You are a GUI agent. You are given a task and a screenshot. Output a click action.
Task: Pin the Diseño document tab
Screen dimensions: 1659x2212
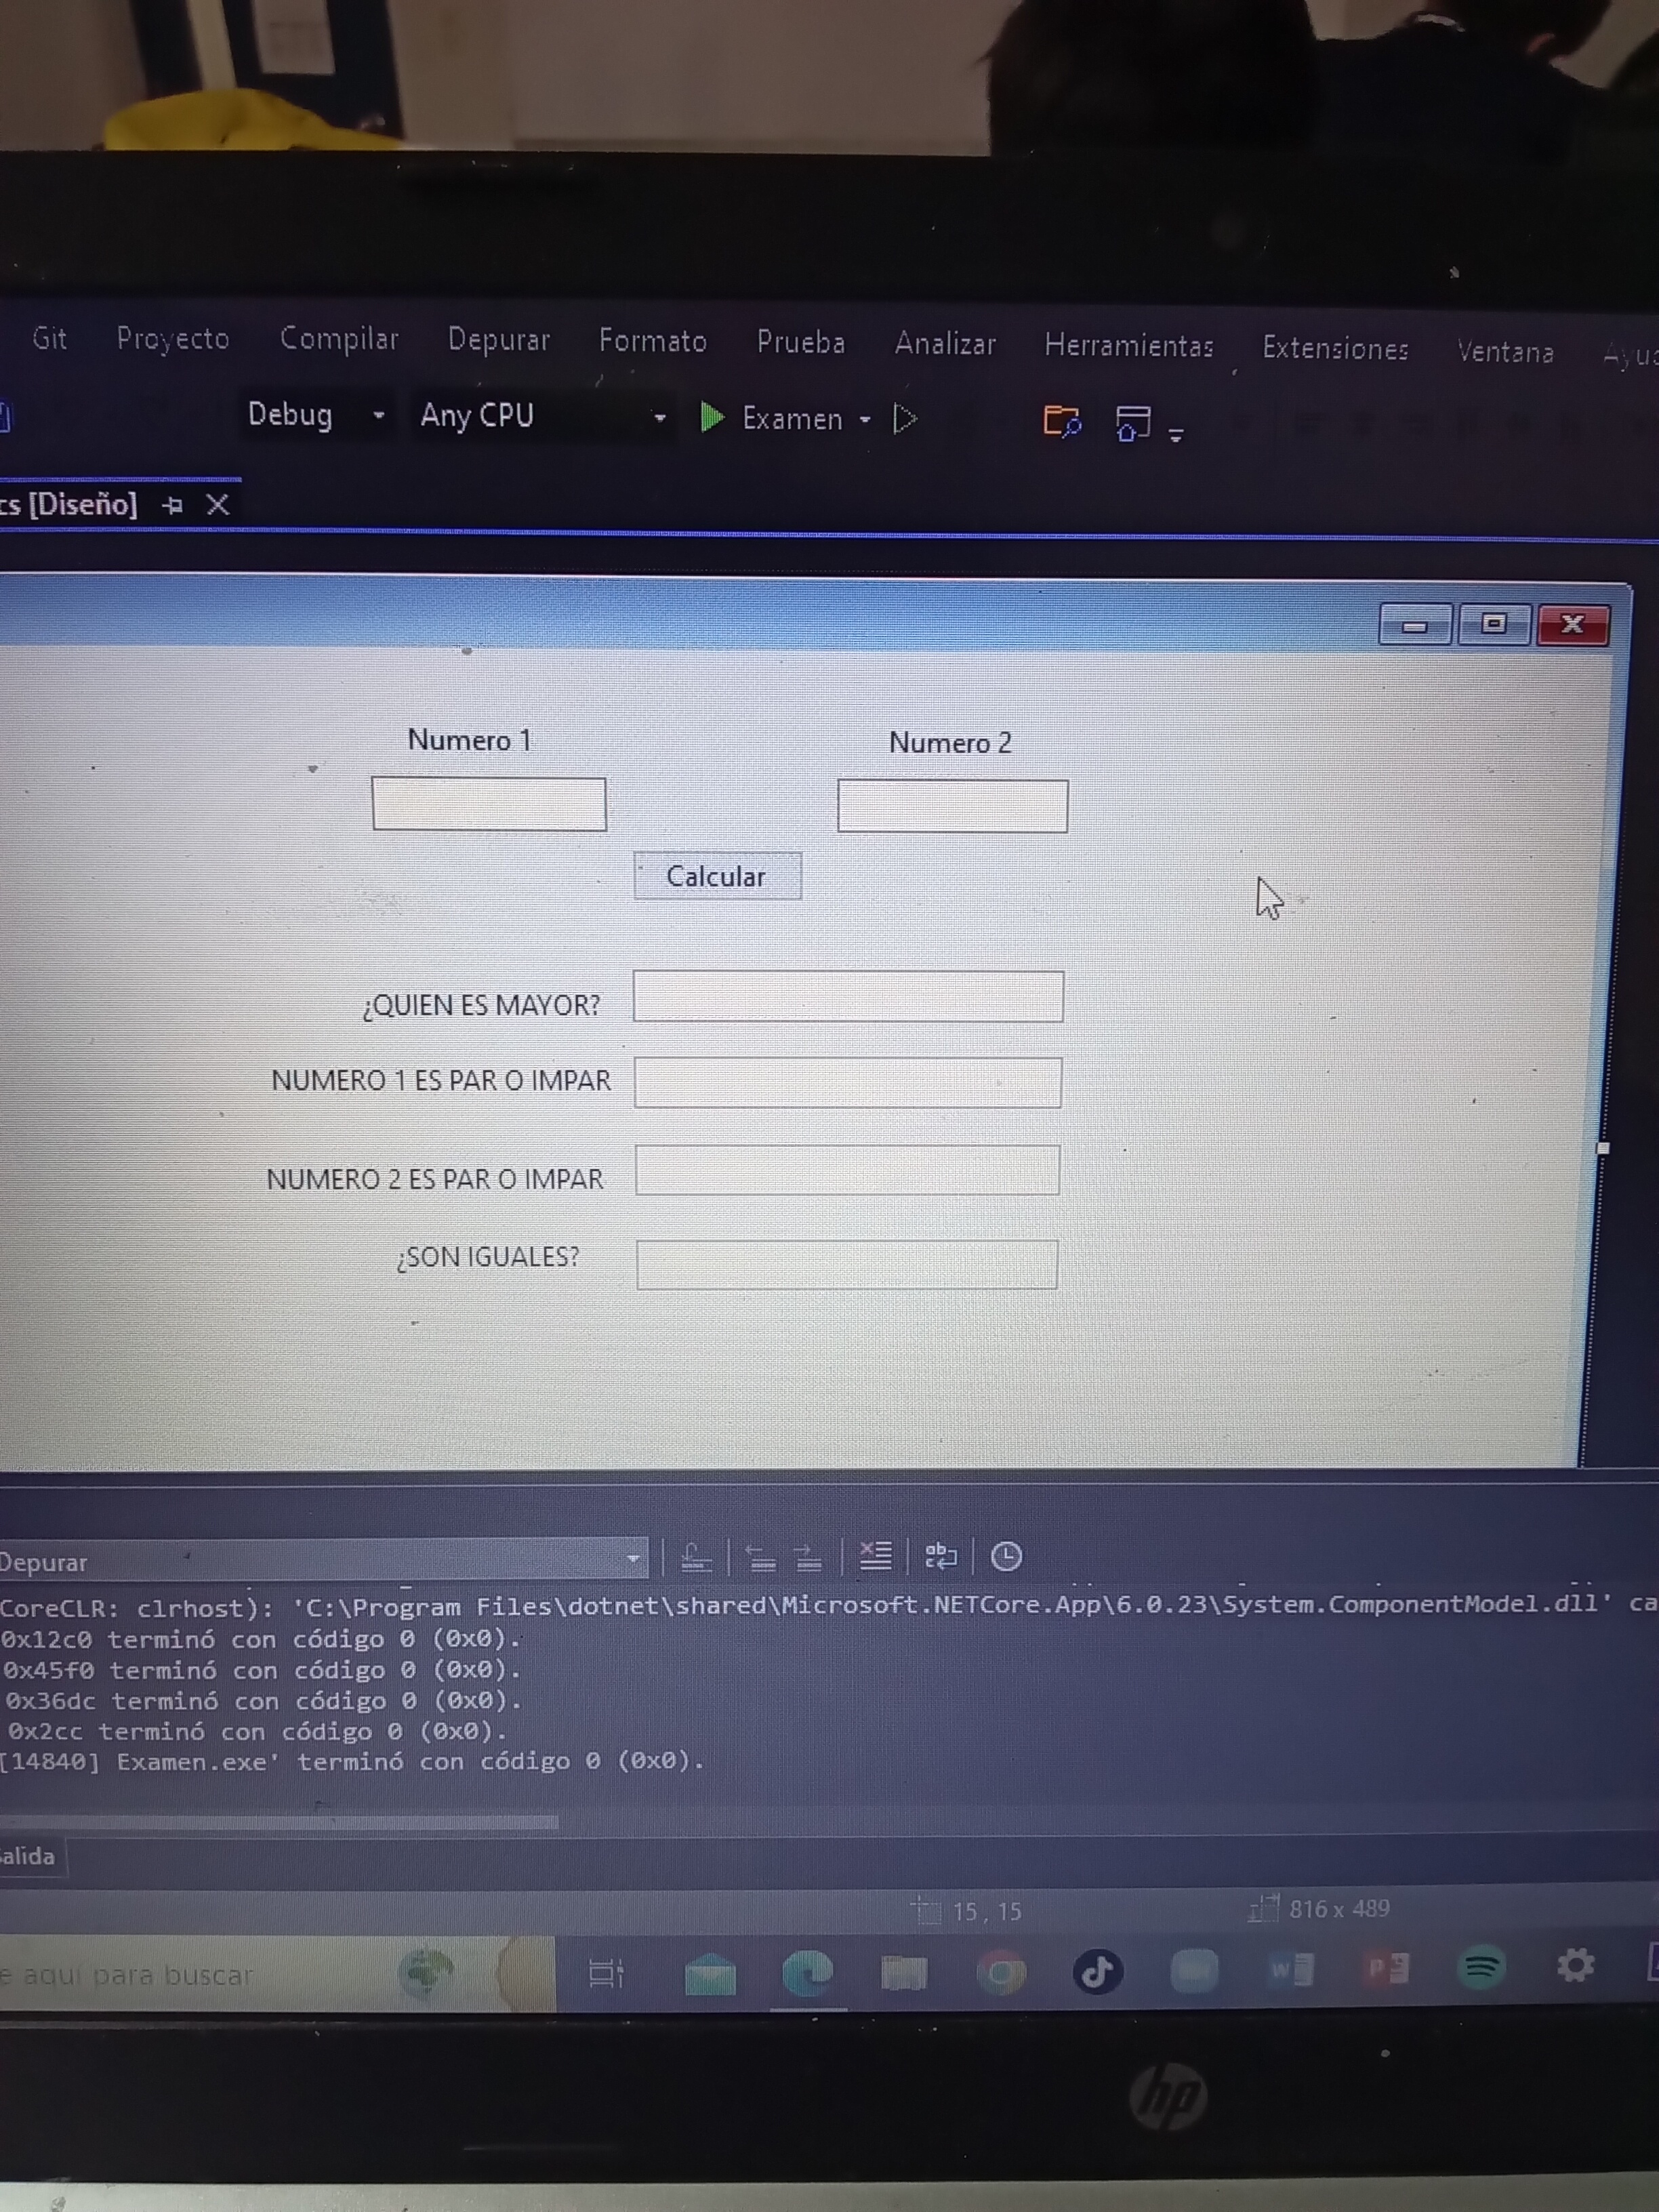click(172, 505)
